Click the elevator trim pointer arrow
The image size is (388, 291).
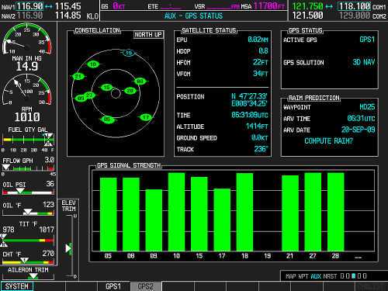click(68, 248)
